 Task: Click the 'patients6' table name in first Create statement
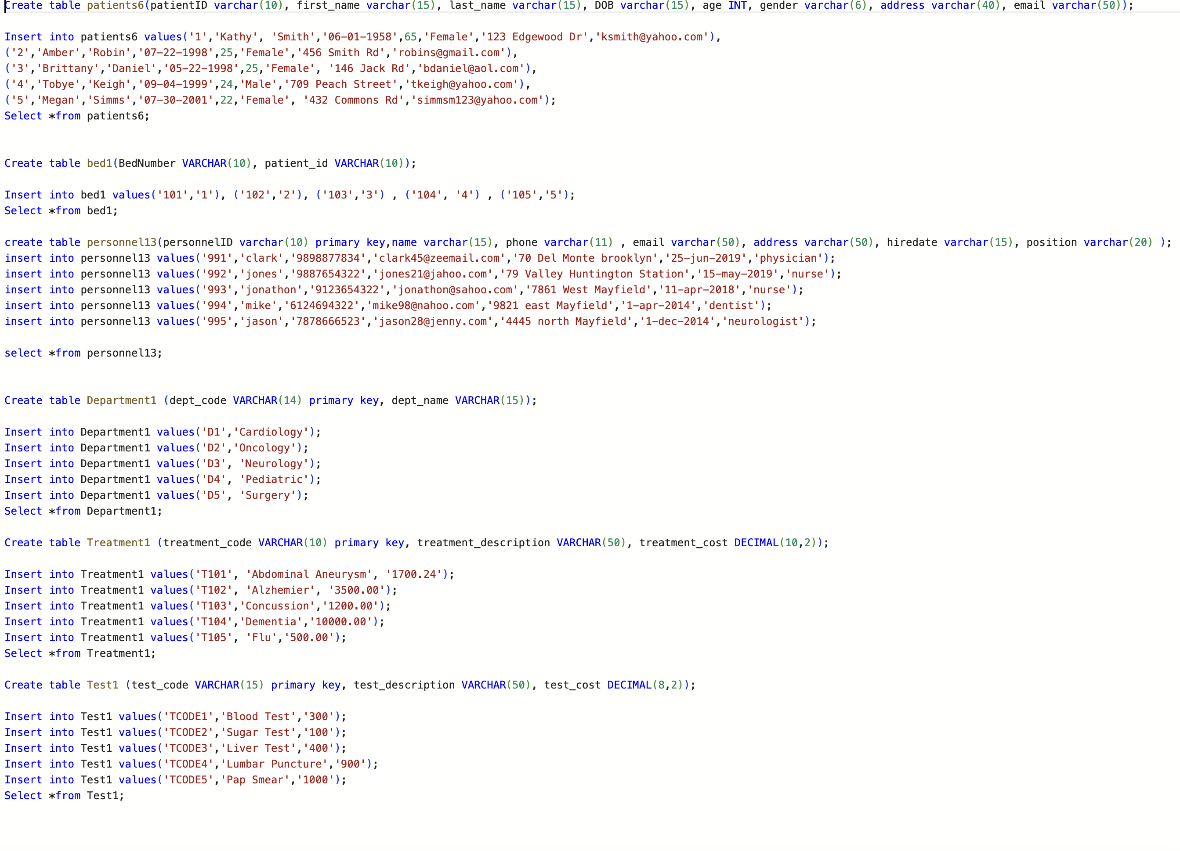point(115,6)
